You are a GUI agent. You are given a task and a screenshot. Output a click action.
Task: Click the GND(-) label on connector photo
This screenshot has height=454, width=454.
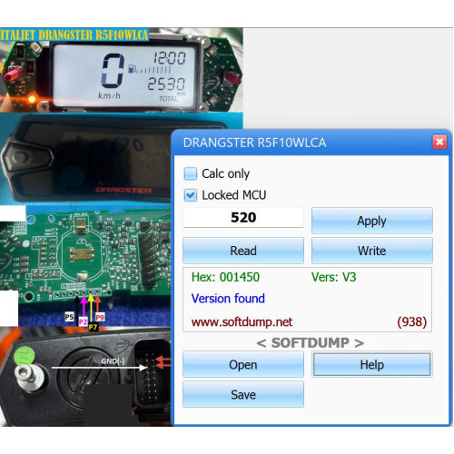[113, 361]
